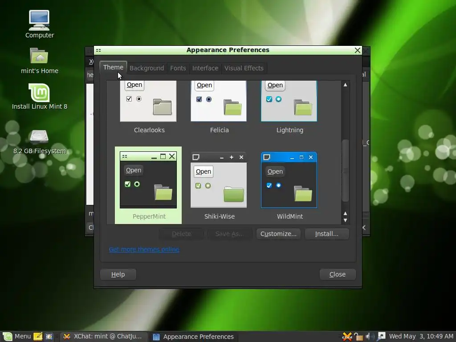Choose the Lightning theme thumbnail

289,101
